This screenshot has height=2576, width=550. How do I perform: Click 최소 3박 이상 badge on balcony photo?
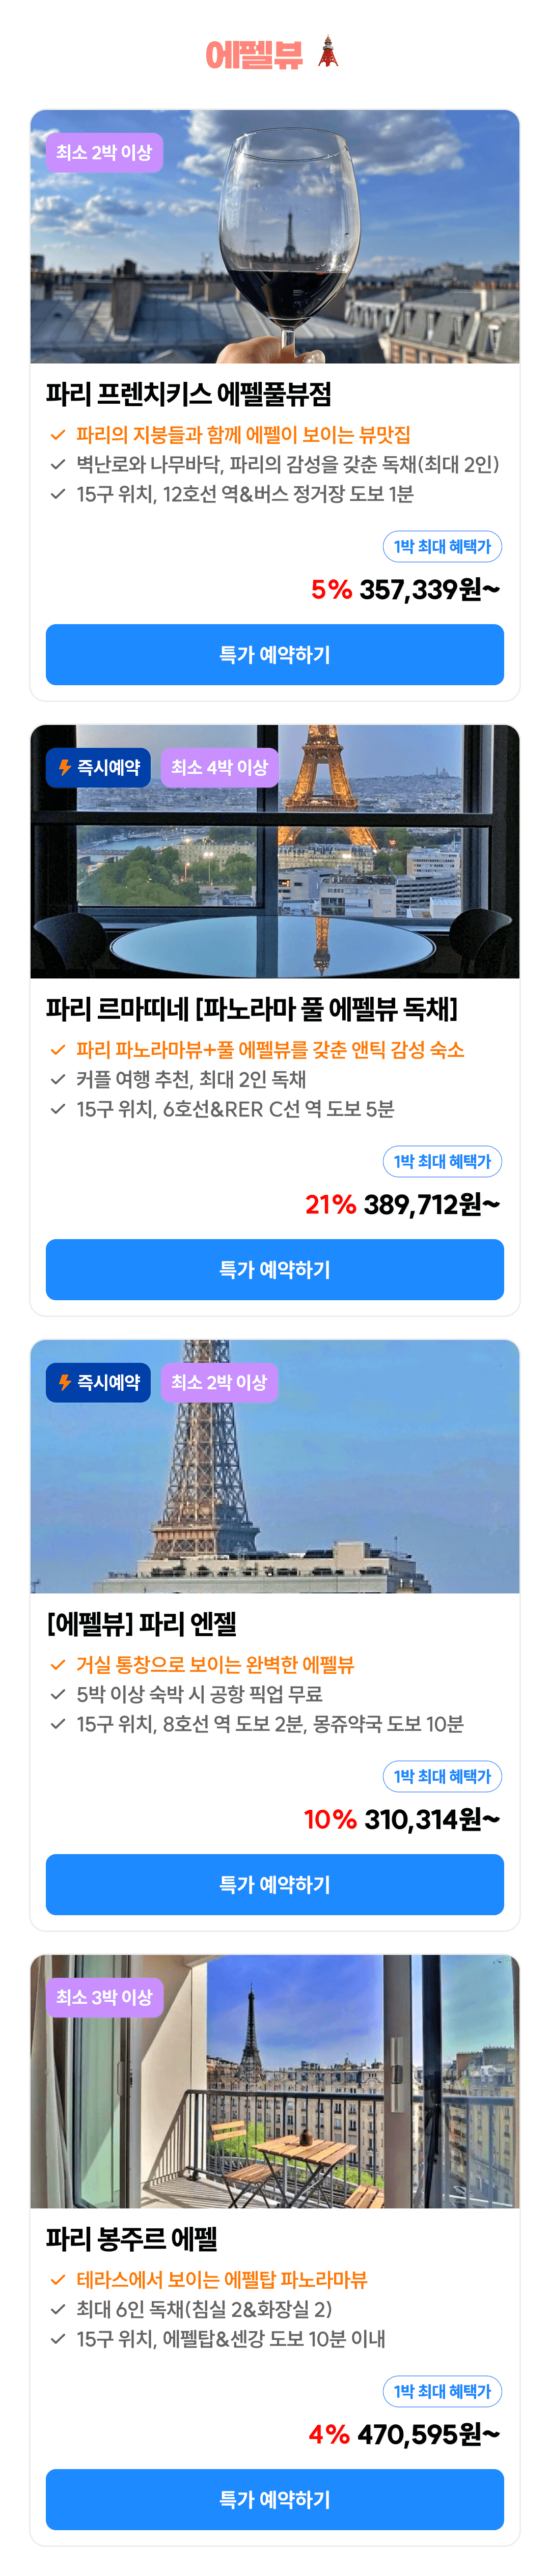pos(104,1997)
